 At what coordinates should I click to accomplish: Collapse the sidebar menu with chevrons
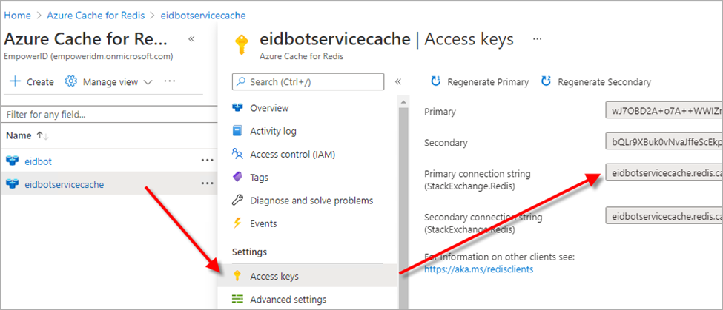point(398,82)
